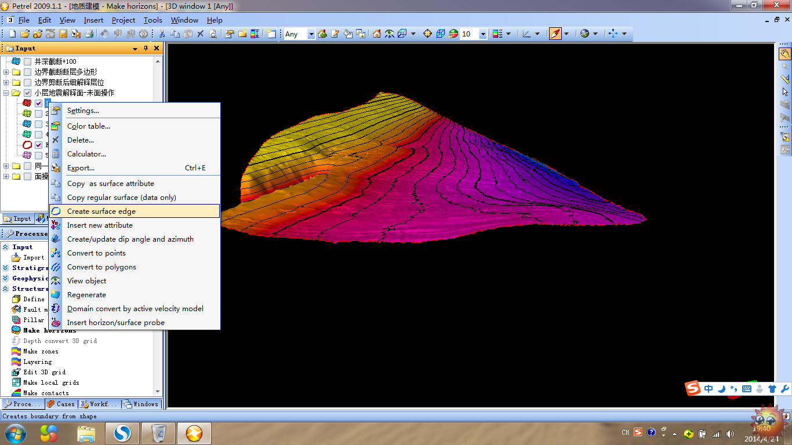
Task: Click the globe toolbar icon
Action: 585,34
